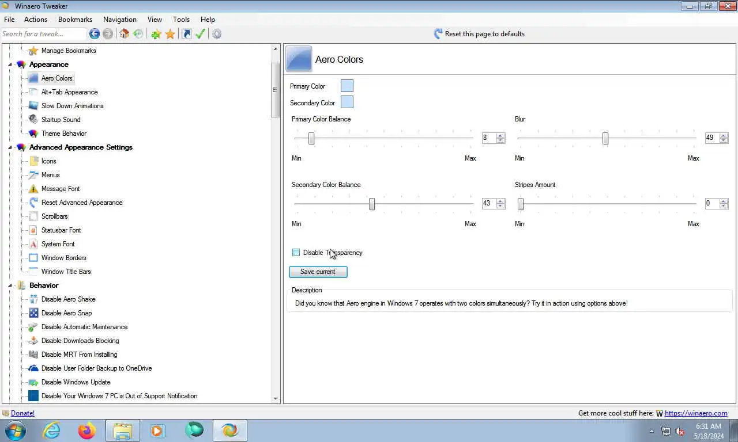Click the Blur value spinner box
This screenshot has width=738, height=442.
coord(717,138)
